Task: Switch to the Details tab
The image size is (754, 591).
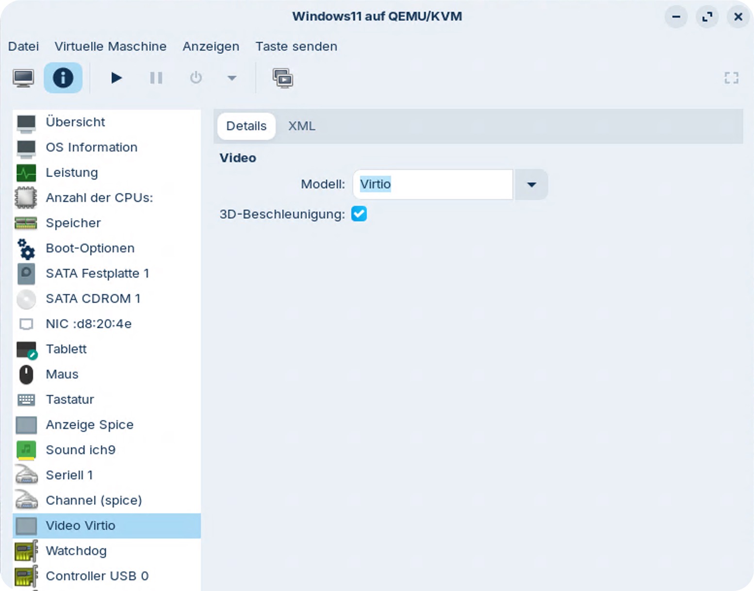Action: [x=246, y=126]
